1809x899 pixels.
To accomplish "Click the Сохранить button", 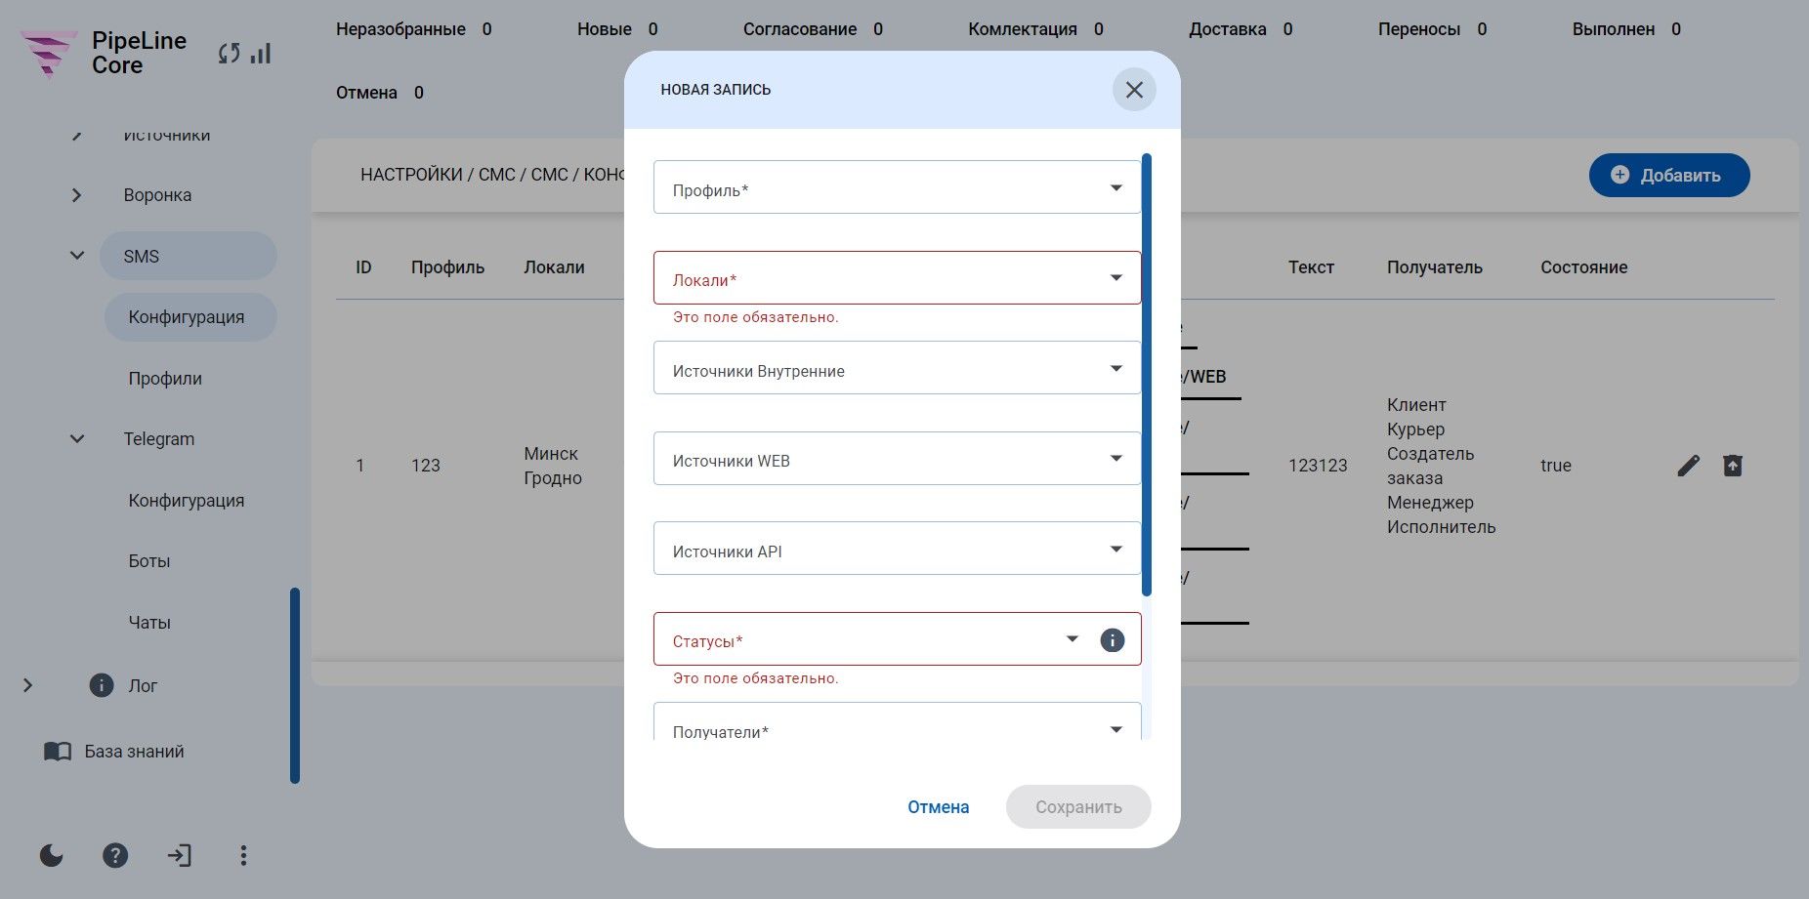I will tap(1078, 807).
